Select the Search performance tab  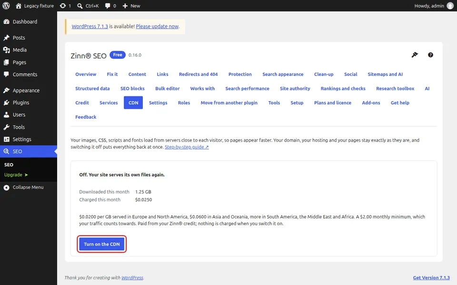[x=247, y=88]
